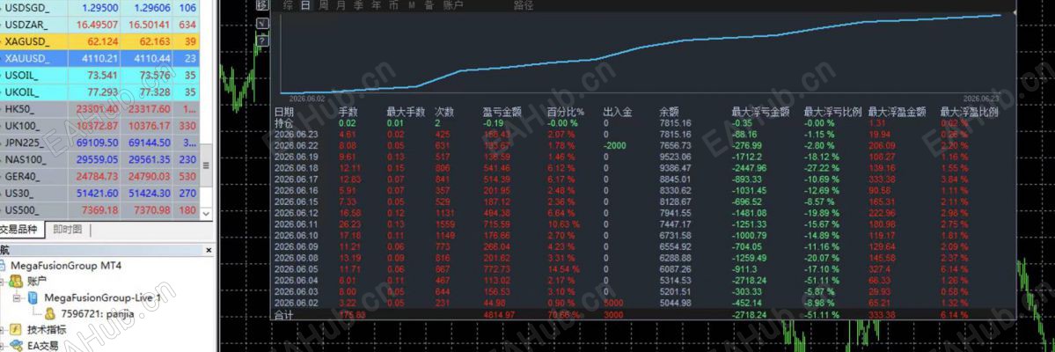Click the 手数 column header
This screenshot has width=1055, height=352.
pyautogui.click(x=348, y=113)
